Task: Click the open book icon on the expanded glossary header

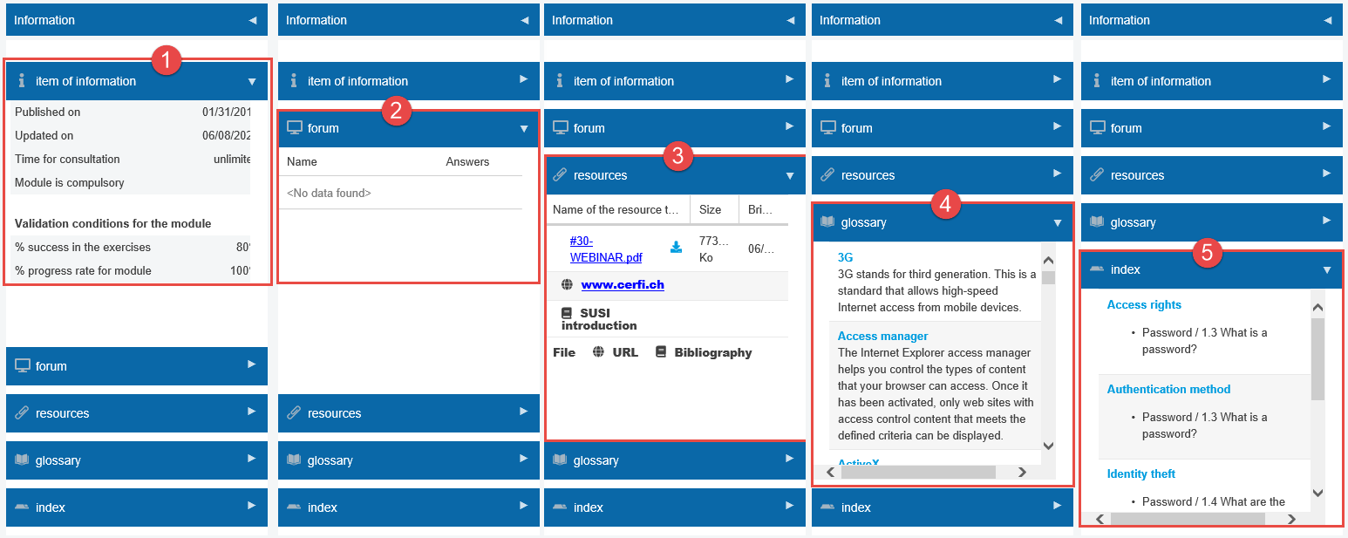Action: click(827, 222)
